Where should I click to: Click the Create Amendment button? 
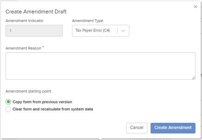(x=173, y=128)
